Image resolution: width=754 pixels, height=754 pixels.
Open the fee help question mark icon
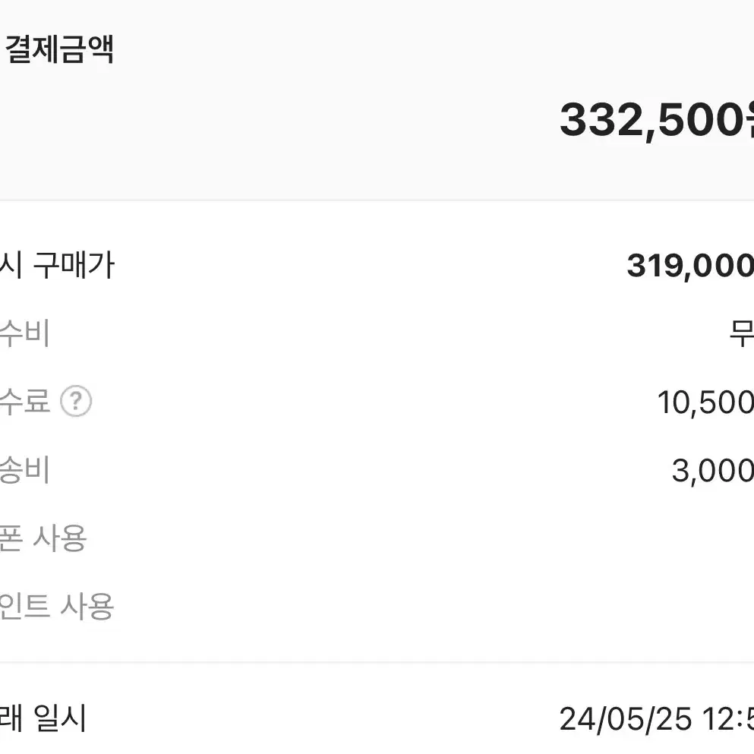pyautogui.click(x=76, y=401)
